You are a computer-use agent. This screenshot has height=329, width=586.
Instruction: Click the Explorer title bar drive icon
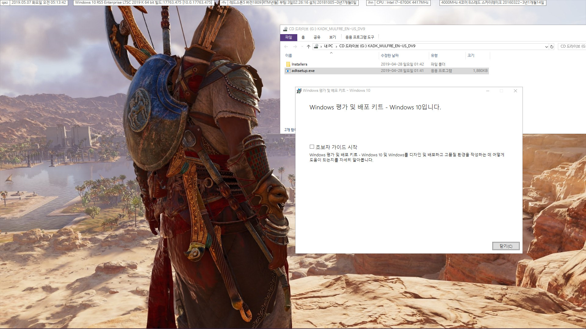coord(285,29)
